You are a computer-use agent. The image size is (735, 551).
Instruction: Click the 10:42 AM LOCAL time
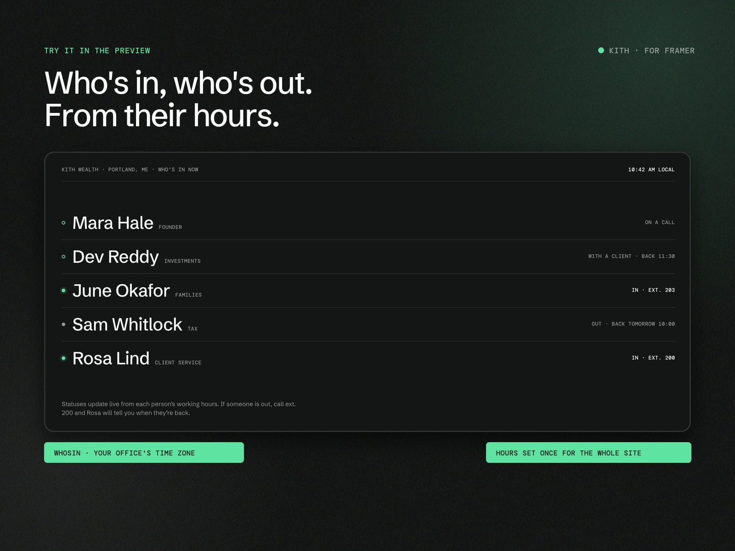click(x=651, y=169)
